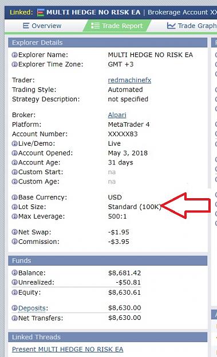Open Present MULTI HEDGE NO RISK EA thread
This screenshot has width=217, height=357.
pyautogui.click(x=68, y=349)
